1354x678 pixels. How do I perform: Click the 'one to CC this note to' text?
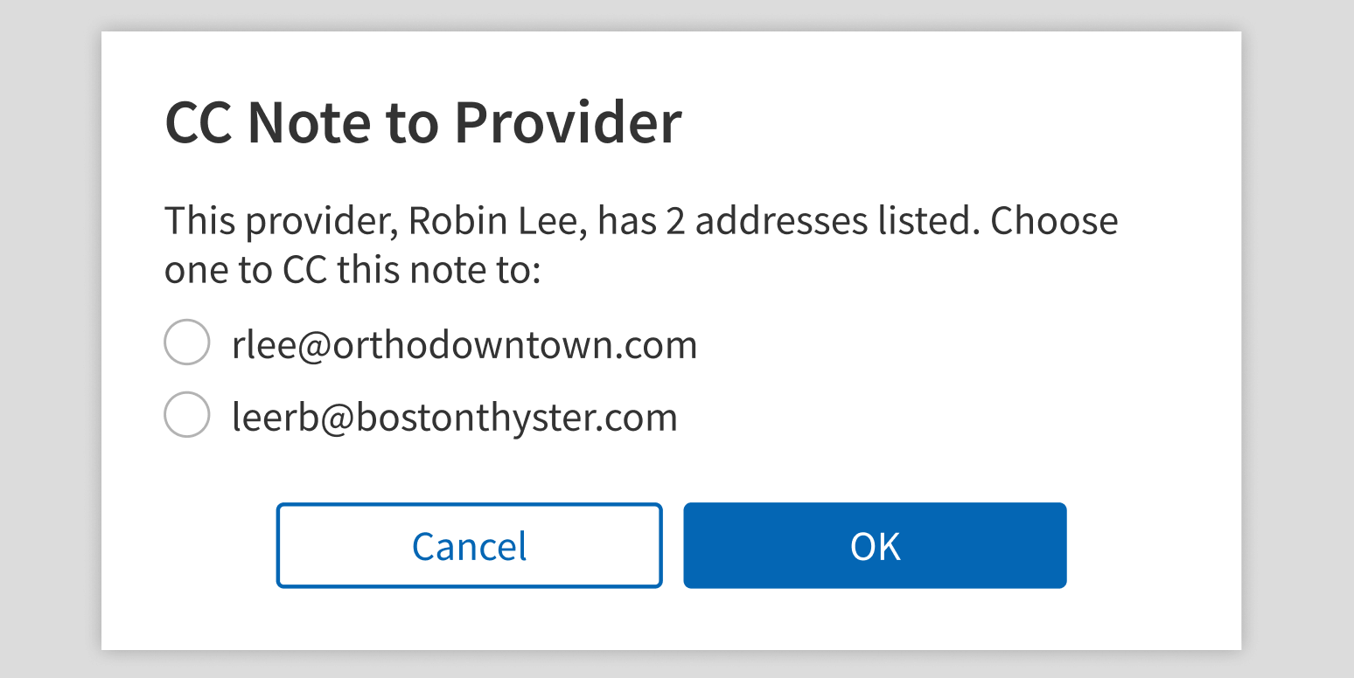click(353, 271)
